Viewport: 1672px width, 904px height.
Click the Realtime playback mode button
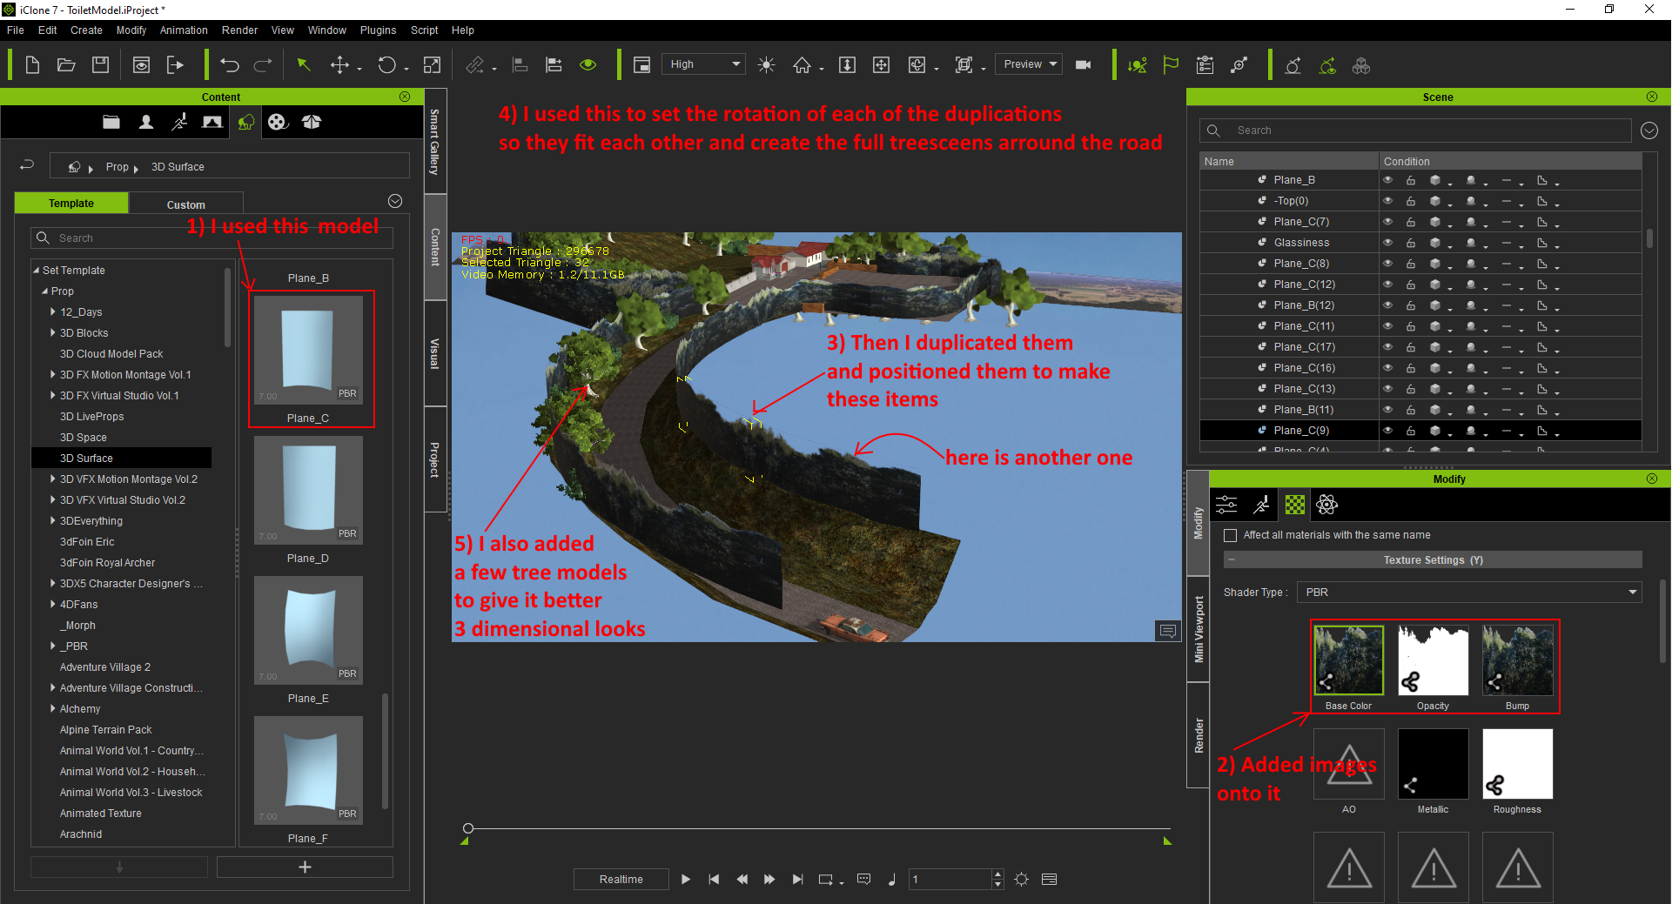tap(621, 880)
